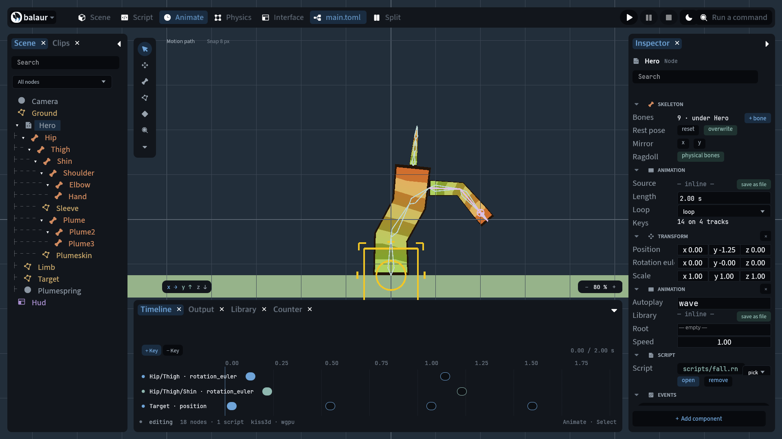Screen dimensions: 782x439
Task: Zoom out the viewport with minus
Action: (x=586, y=287)
